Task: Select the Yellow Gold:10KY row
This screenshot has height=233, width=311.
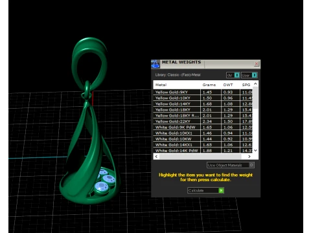Action: [203, 98]
